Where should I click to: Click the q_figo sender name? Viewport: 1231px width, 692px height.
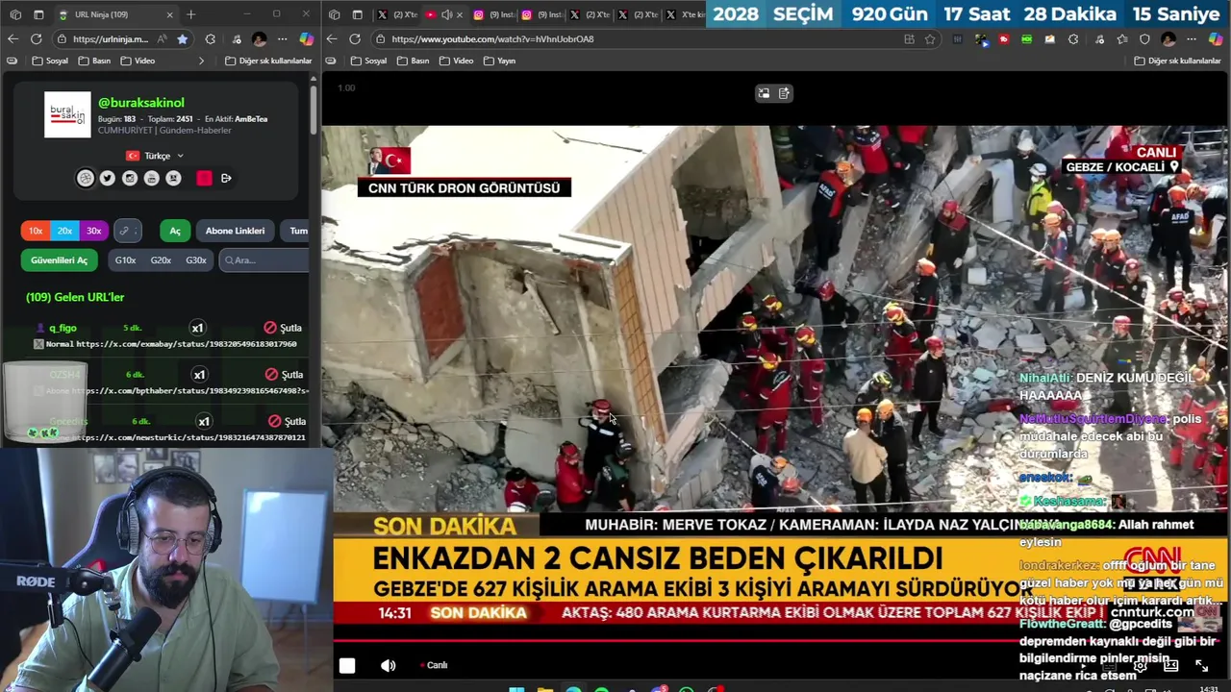(x=63, y=328)
